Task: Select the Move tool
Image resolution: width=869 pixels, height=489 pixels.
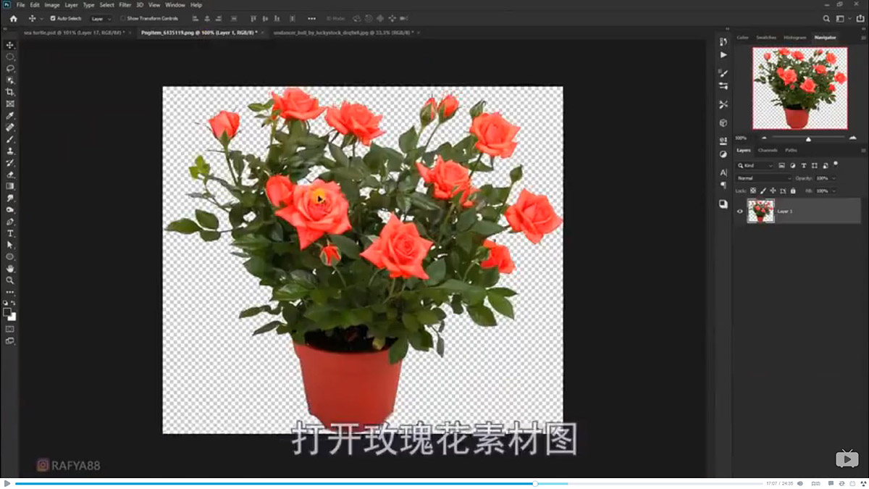Action: [9, 45]
